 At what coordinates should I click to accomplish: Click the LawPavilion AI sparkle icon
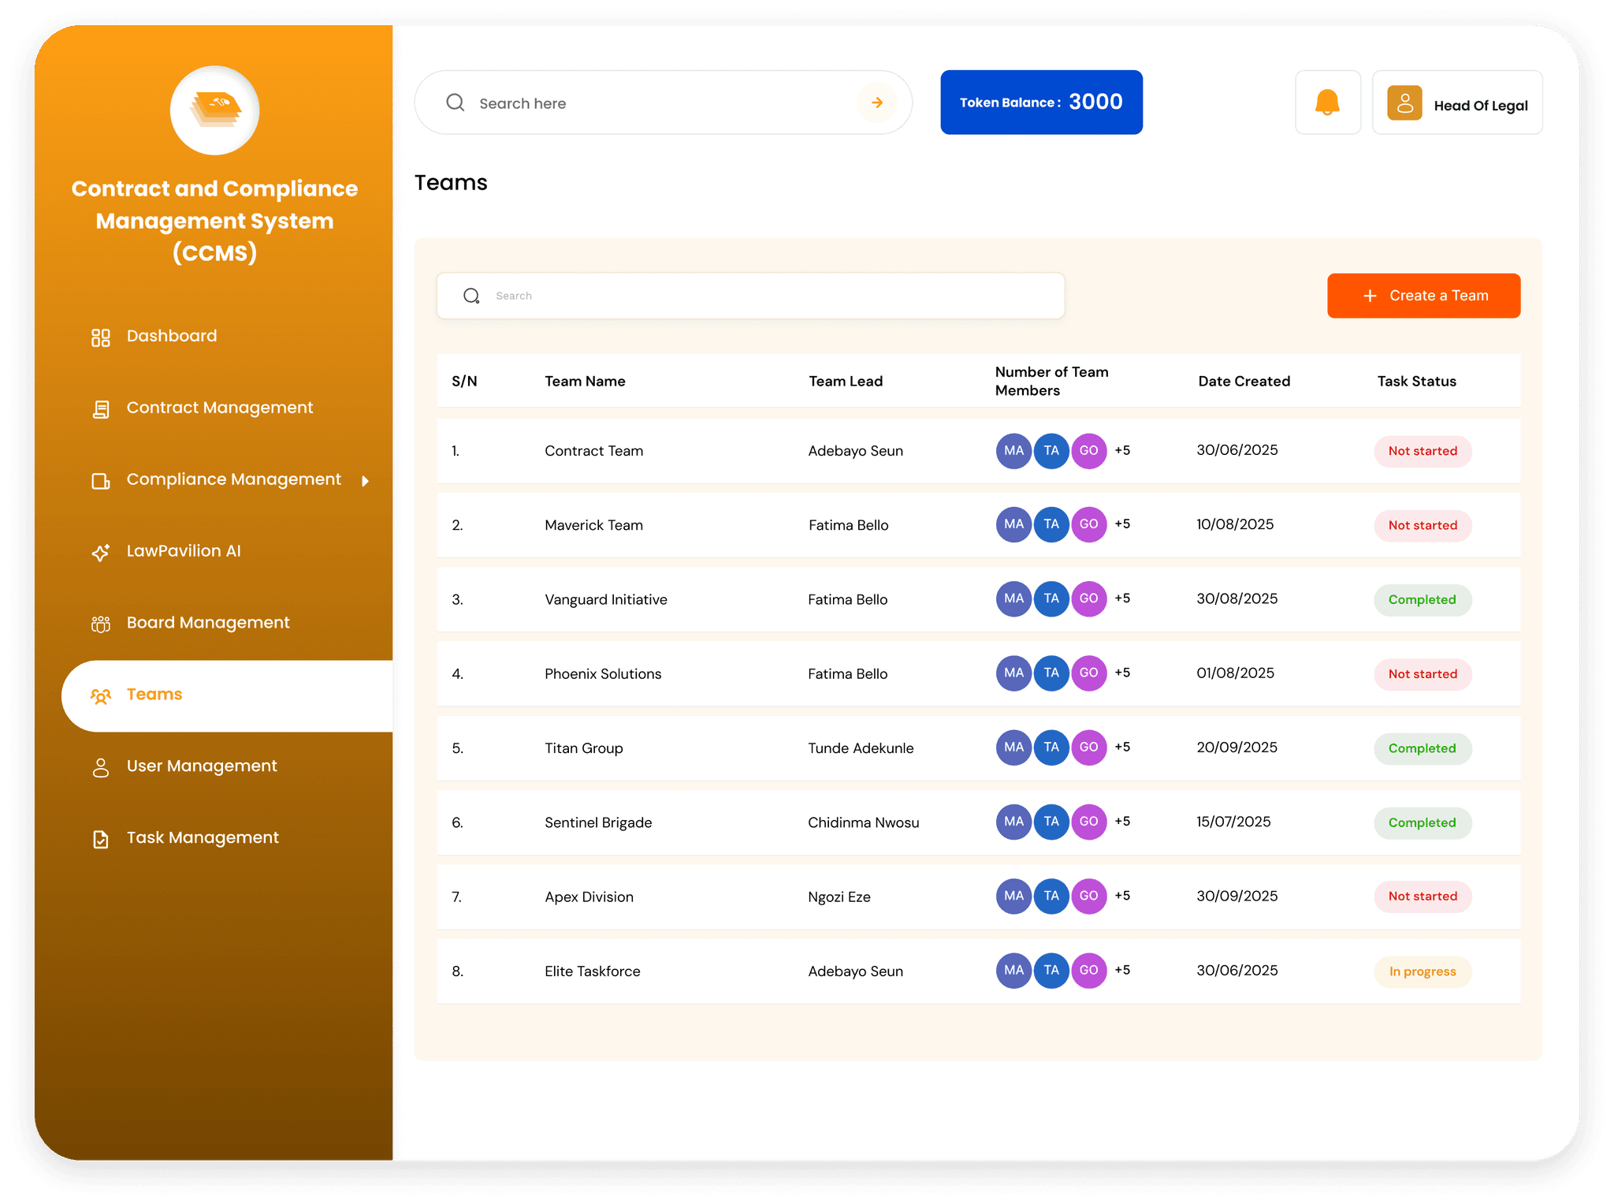(101, 552)
